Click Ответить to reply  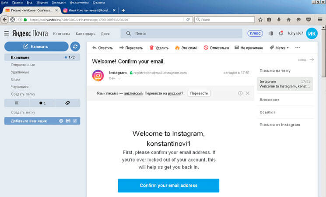coord(102,48)
